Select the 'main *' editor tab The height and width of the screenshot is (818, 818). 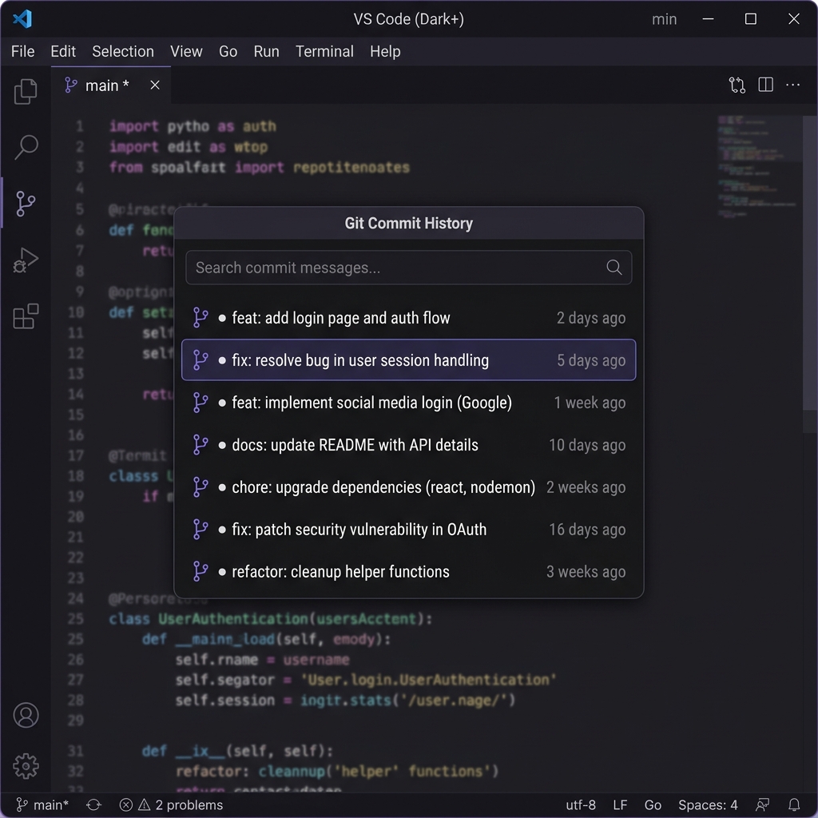[111, 85]
